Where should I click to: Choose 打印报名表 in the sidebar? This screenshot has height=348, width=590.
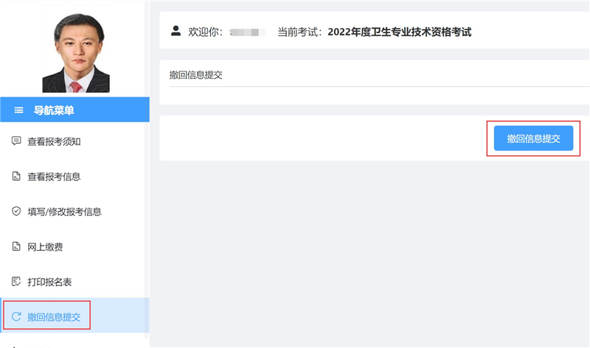click(49, 282)
